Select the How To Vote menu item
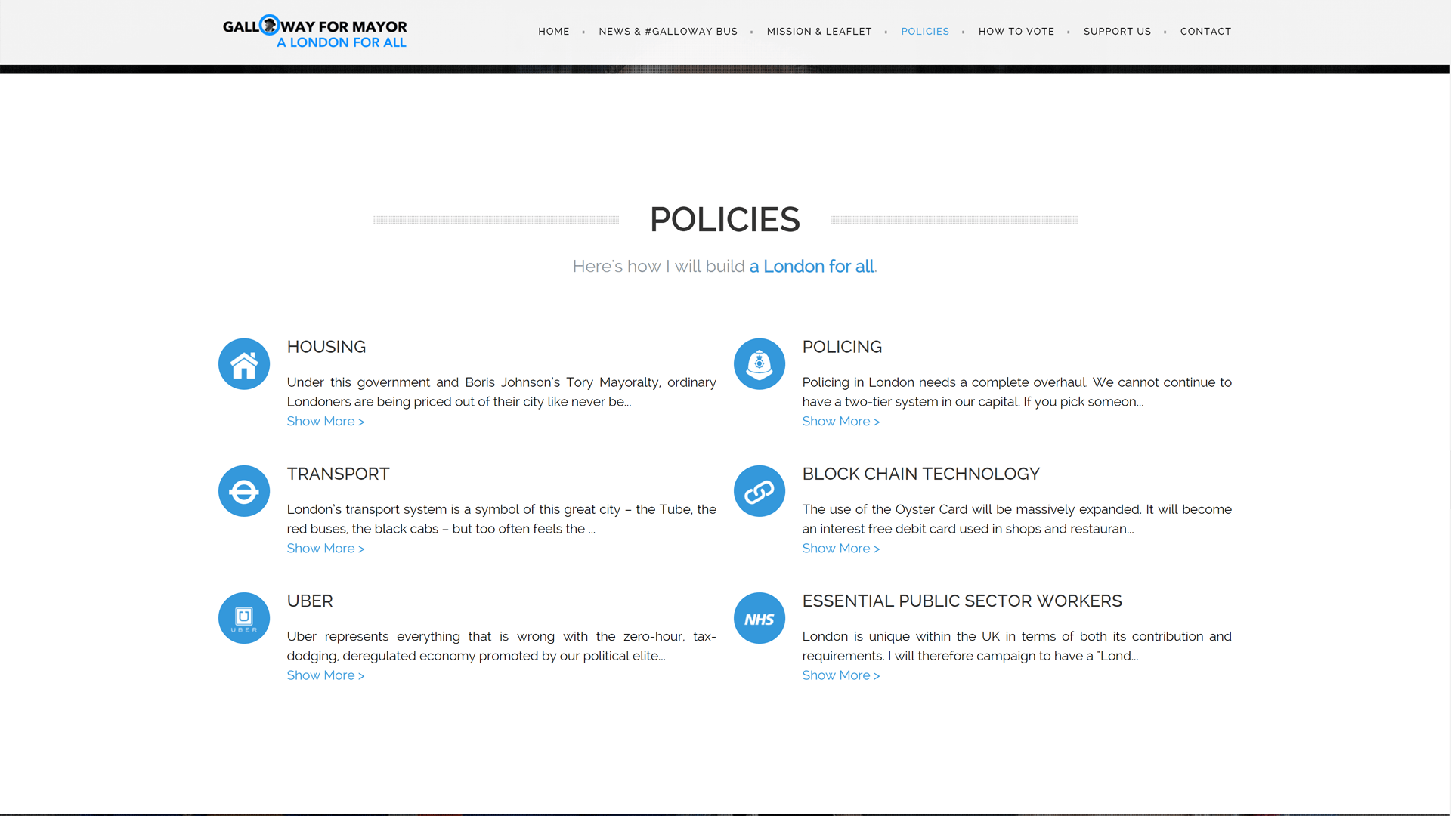This screenshot has height=816, width=1451. pos(1016,32)
